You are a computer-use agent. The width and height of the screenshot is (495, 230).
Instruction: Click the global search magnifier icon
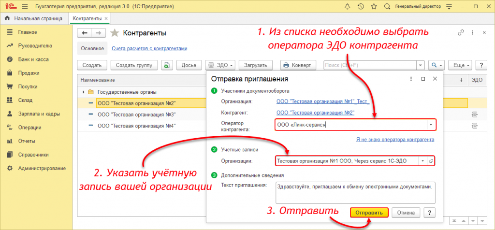[x=387, y=7]
